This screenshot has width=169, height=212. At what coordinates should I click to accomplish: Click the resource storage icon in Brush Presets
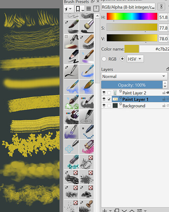pos(96,8)
